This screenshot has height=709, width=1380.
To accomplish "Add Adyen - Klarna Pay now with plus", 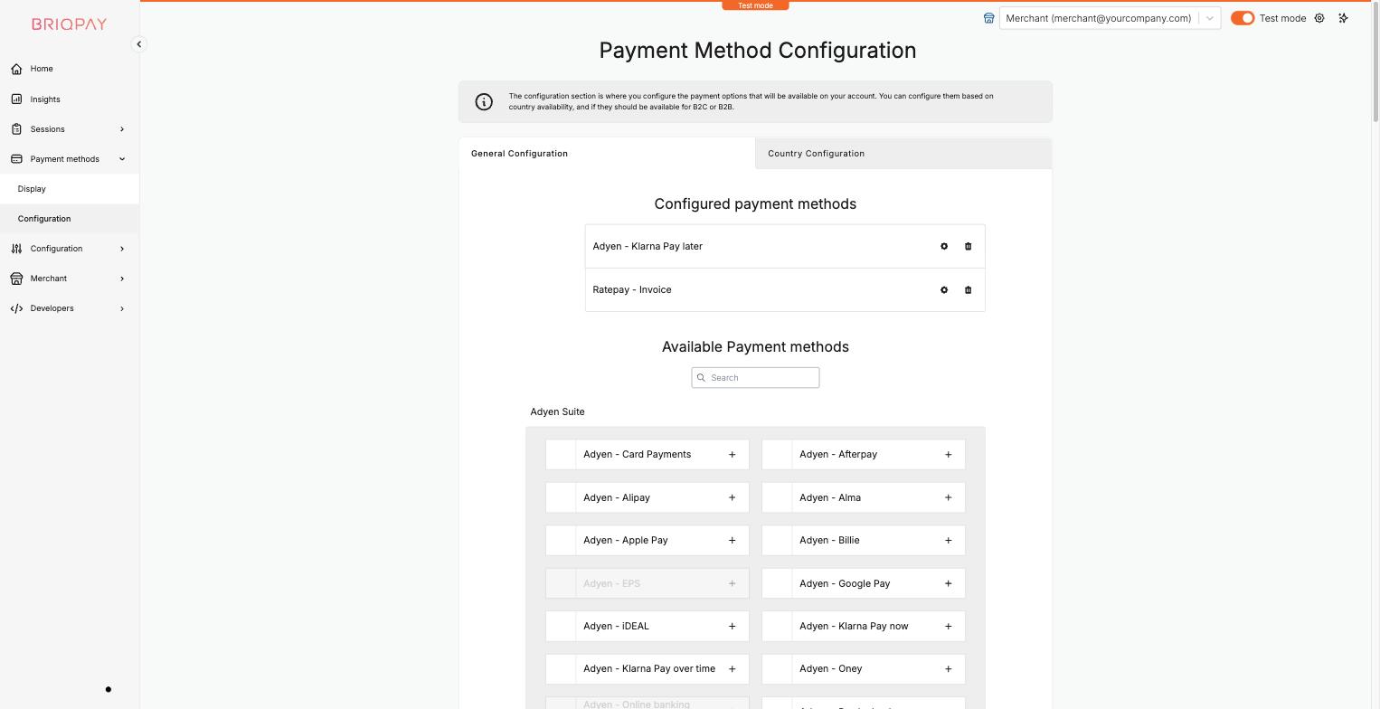I will pos(949,626).
